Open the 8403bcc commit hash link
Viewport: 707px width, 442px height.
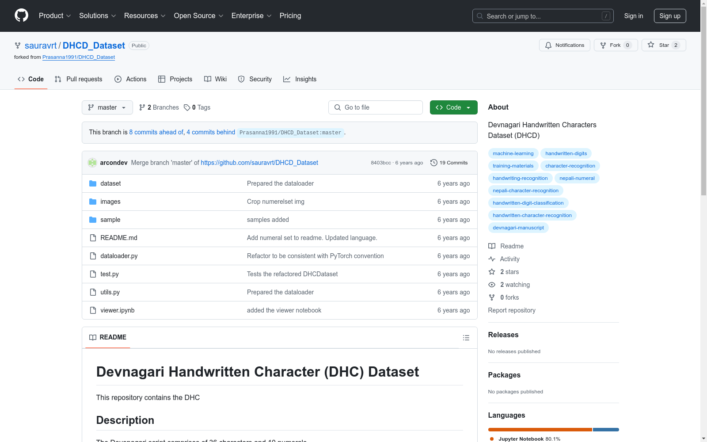click(x=381, y=163)
